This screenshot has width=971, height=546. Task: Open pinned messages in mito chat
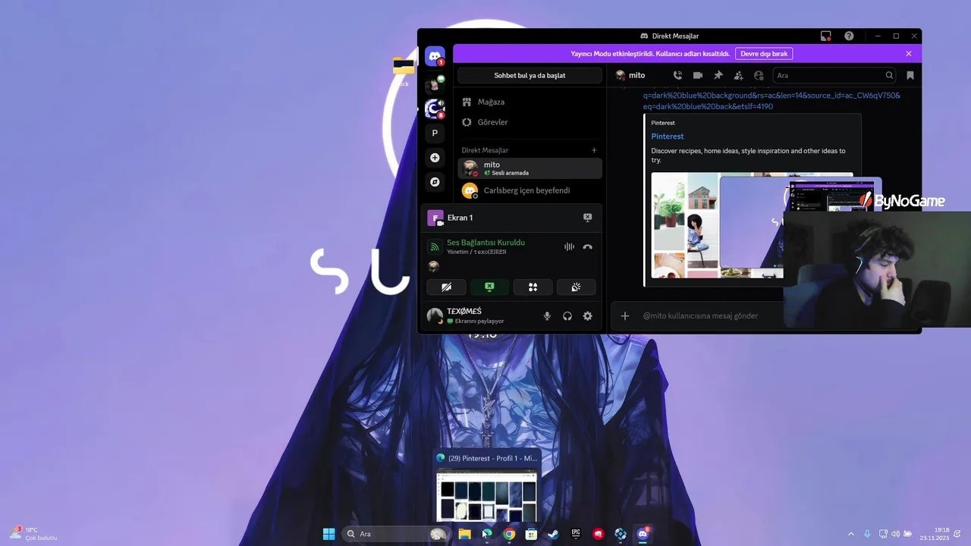(718, 75)
